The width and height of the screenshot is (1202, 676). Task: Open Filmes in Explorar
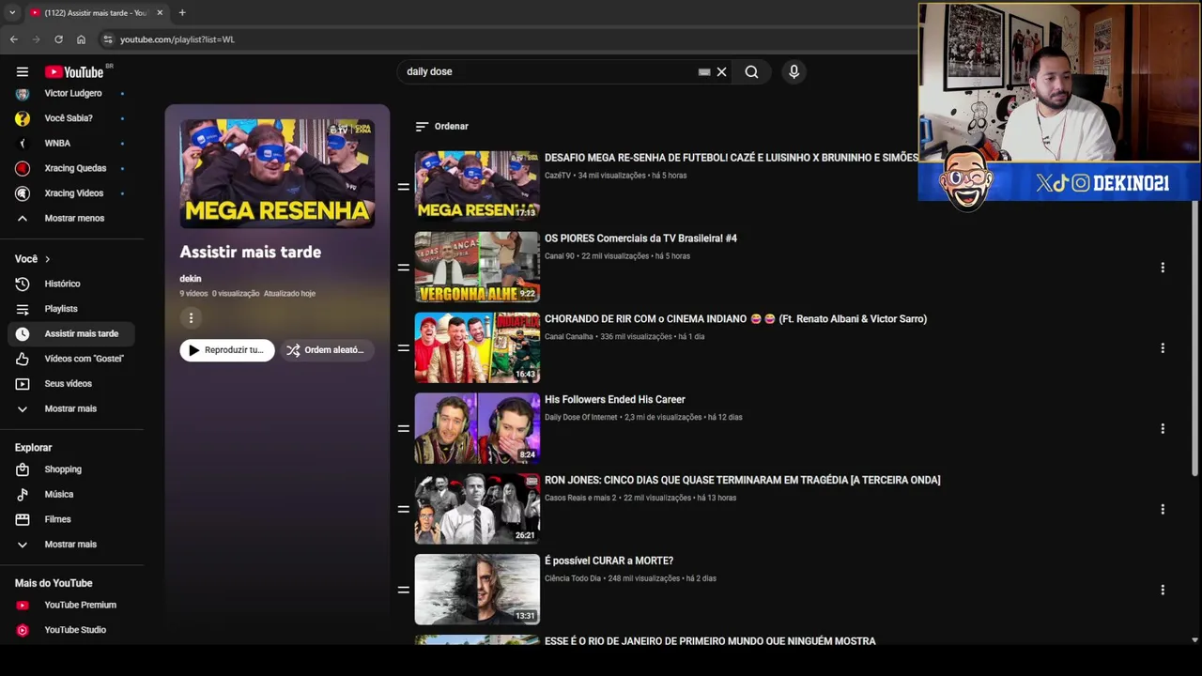[x=70, y=519]
